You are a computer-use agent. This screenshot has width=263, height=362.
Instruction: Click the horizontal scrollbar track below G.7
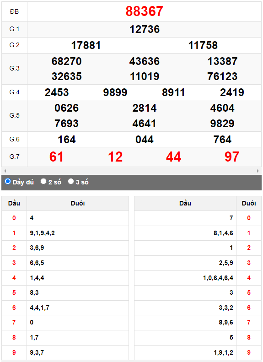click(132, 171)
